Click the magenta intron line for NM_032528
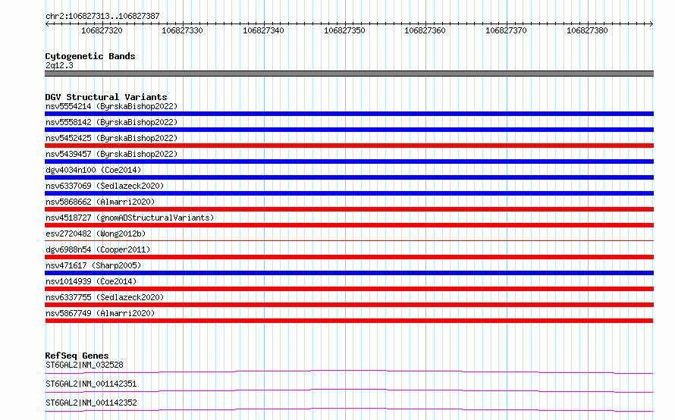Viewport: 675px width, 420px height. (x=349, y=371)
